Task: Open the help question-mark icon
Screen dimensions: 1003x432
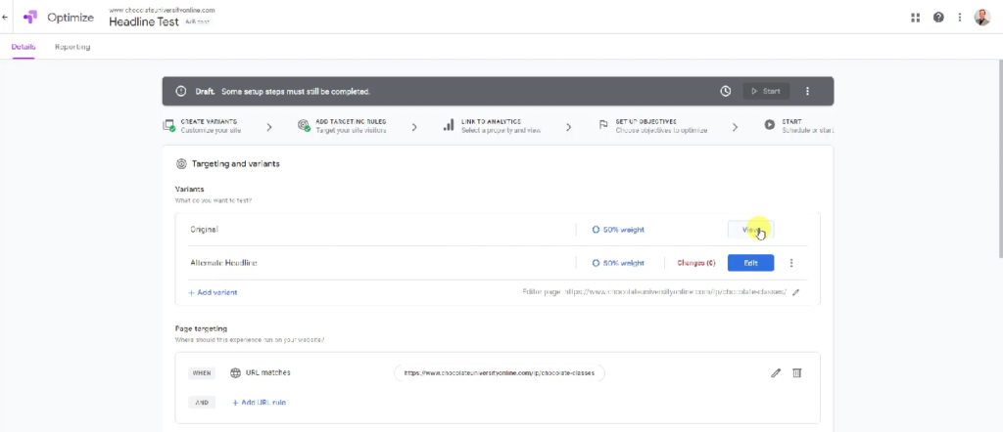Action: [x=938, y=18]
